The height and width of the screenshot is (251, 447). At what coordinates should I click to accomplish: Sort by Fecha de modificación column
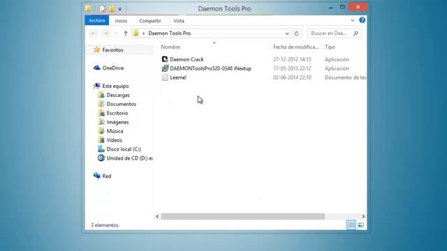point(295,47)
